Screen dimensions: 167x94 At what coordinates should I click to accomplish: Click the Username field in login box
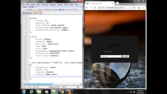tap(115, 52)
